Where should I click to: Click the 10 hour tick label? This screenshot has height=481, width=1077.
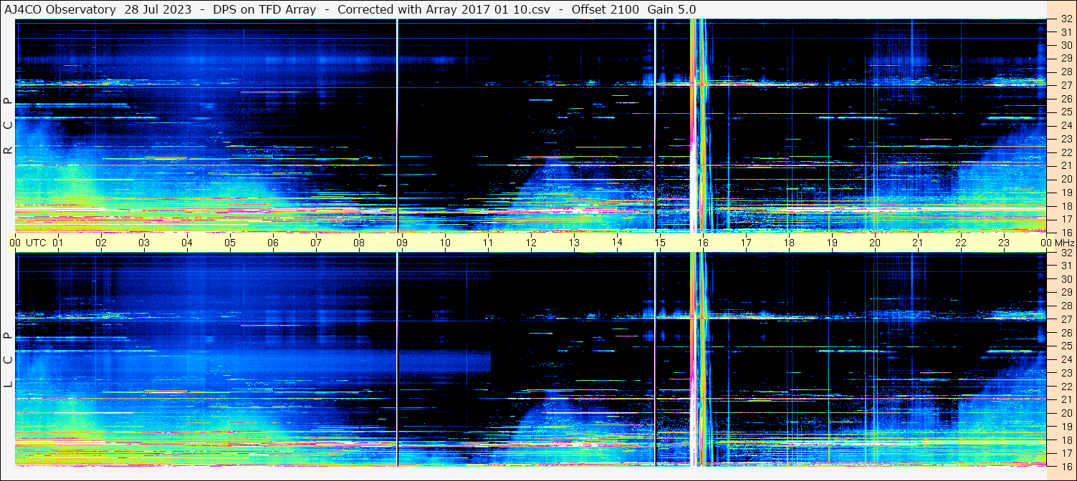(445, 243)
